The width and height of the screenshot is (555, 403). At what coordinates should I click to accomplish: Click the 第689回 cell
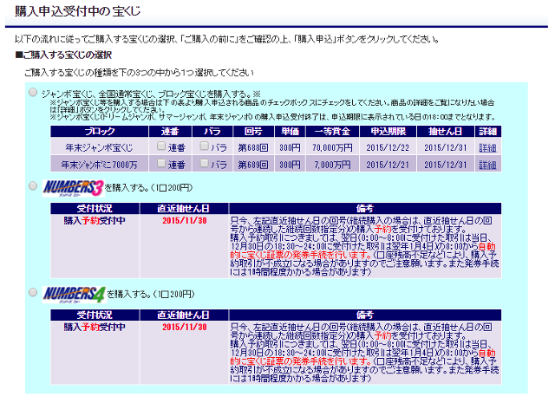(253, 165)
